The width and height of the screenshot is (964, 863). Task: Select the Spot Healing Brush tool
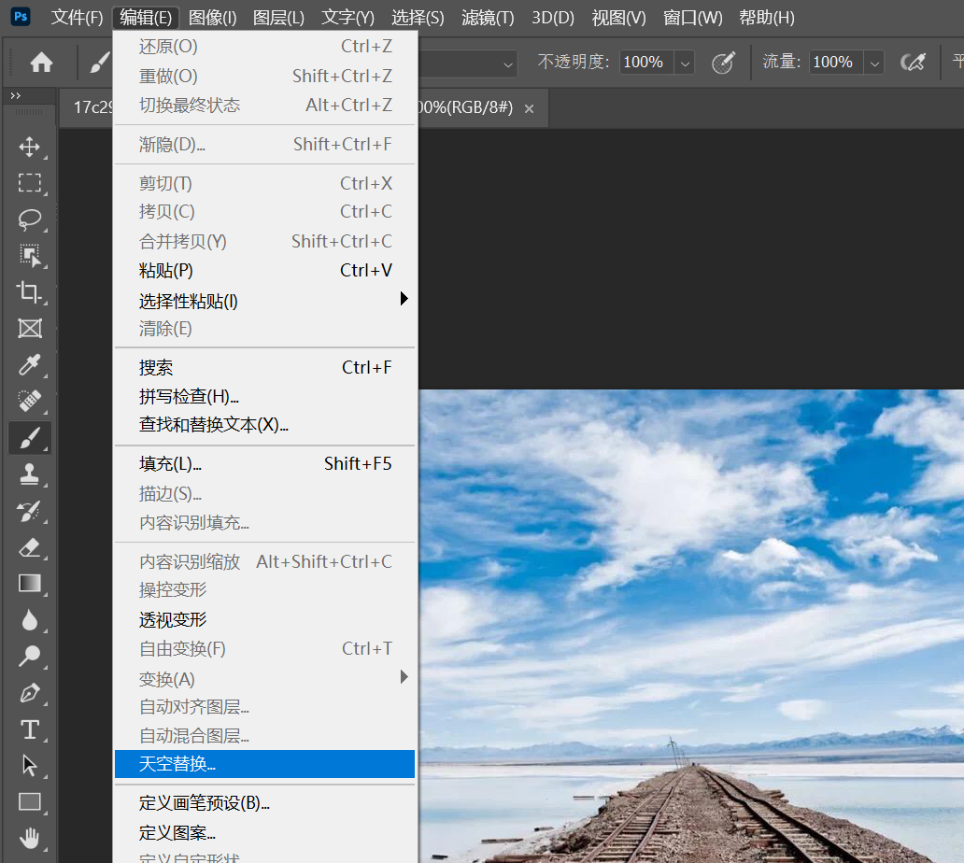tap(30, 401)
